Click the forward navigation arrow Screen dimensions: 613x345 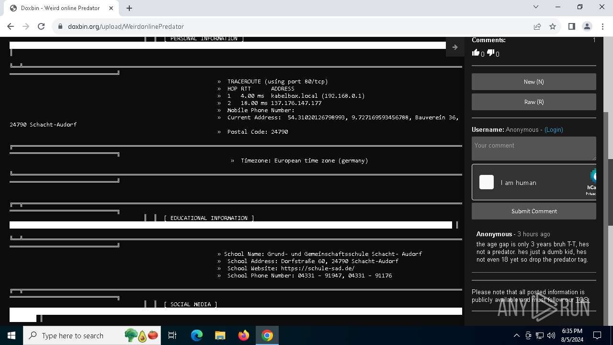[26, 26]
